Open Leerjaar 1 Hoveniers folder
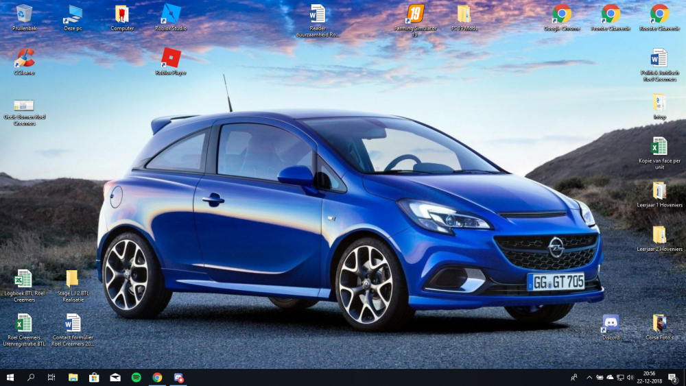Image resolution: width=686 pixels, height=386 pixels. point(659,195)
